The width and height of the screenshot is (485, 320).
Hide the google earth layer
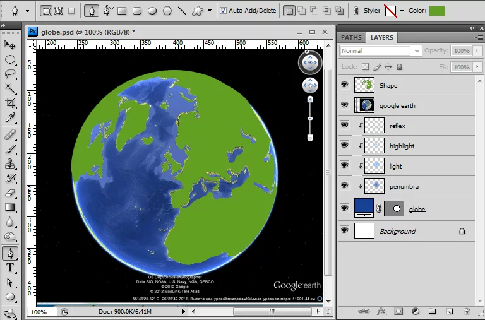point(344,105)
